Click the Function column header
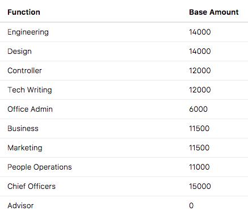The width and height of the screenshot is (248, 219). pyautogui.click(x=24, y=12)
